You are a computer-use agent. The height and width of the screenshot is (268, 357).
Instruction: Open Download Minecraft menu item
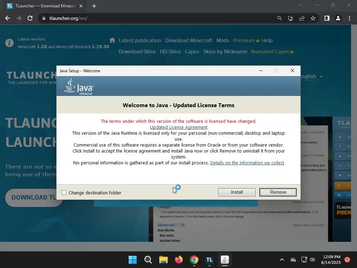coord(189,40)
